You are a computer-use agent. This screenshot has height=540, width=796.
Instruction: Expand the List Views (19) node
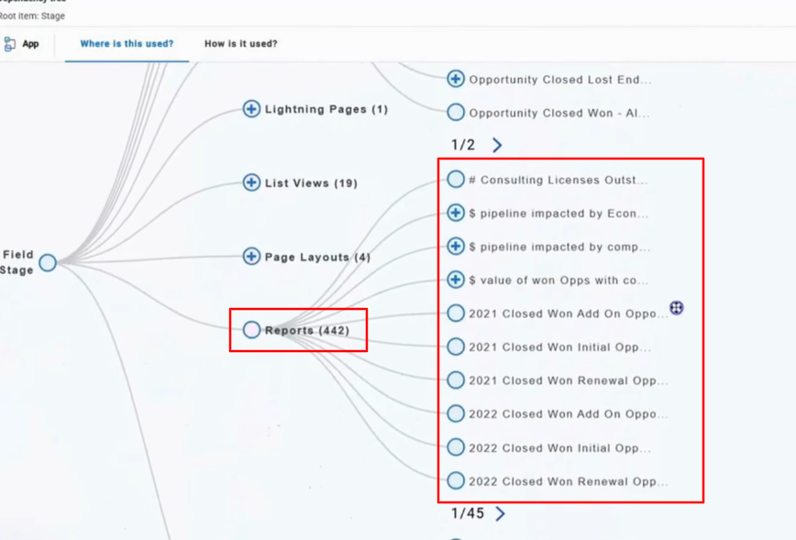[251, 182]
